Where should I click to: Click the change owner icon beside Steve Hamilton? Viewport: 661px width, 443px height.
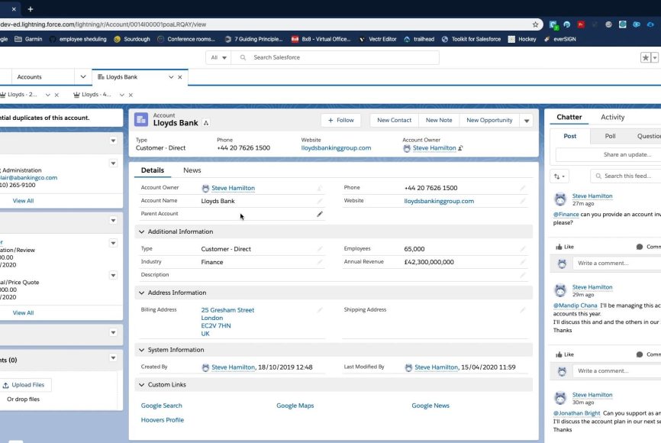pos(461,148)
